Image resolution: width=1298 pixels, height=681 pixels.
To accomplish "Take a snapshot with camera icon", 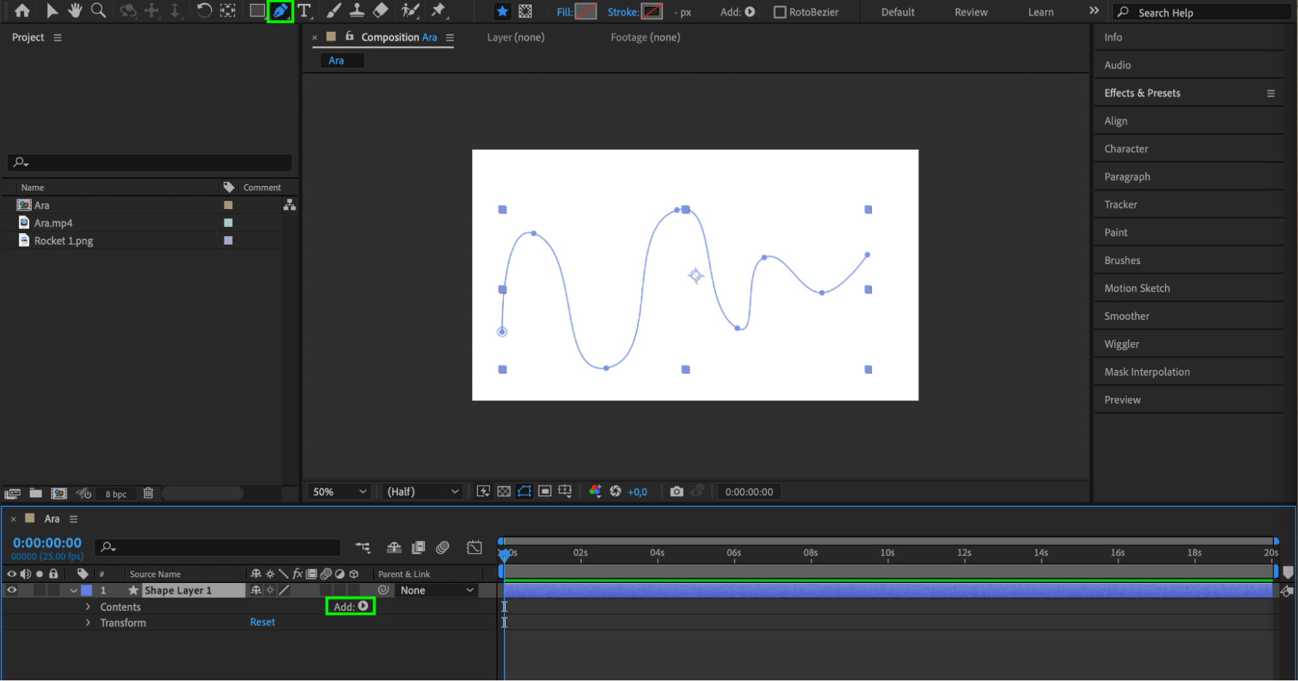I will pyautogui.click(x=676, y=491).
